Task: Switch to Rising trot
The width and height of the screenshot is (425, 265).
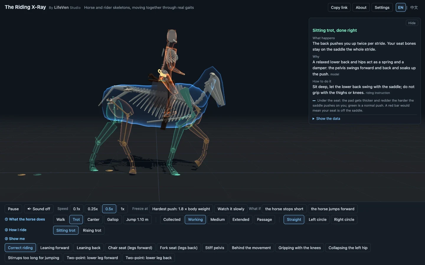Action: [x=92, y=230]
